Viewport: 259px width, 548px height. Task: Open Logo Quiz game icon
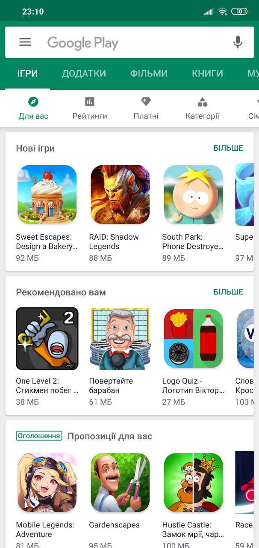194,339
